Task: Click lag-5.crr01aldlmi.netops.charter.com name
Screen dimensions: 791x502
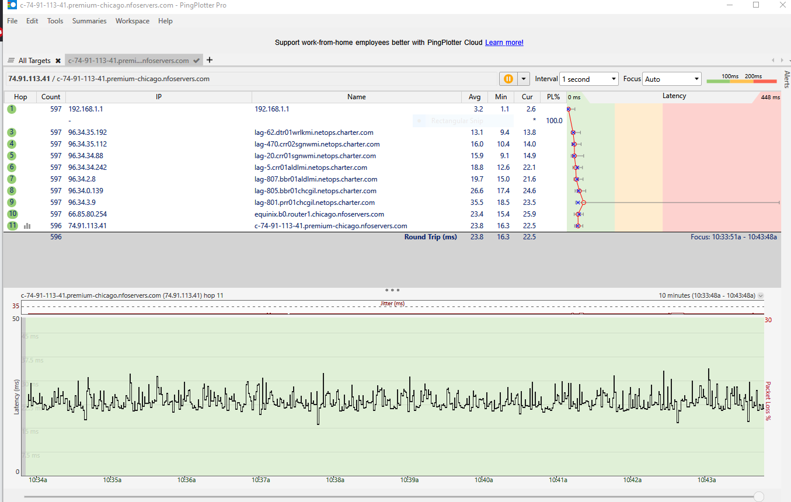Action: click(311, 168)
